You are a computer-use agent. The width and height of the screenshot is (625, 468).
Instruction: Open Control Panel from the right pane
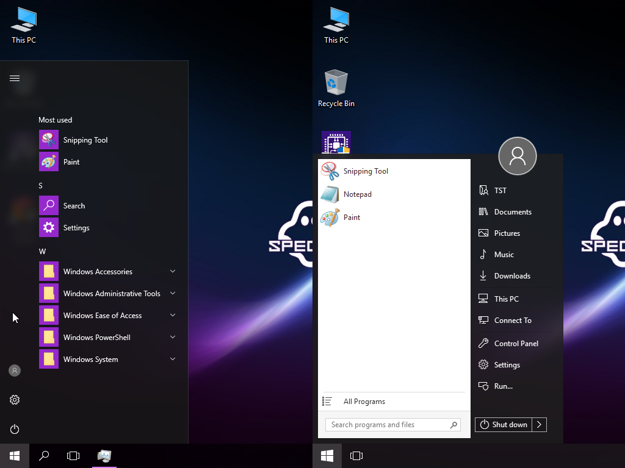point(515,344)
